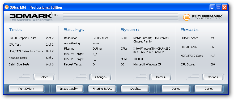Viewport: 234px width, 100px height.
Task: Click the System section heading
Action: coord(130,30)
